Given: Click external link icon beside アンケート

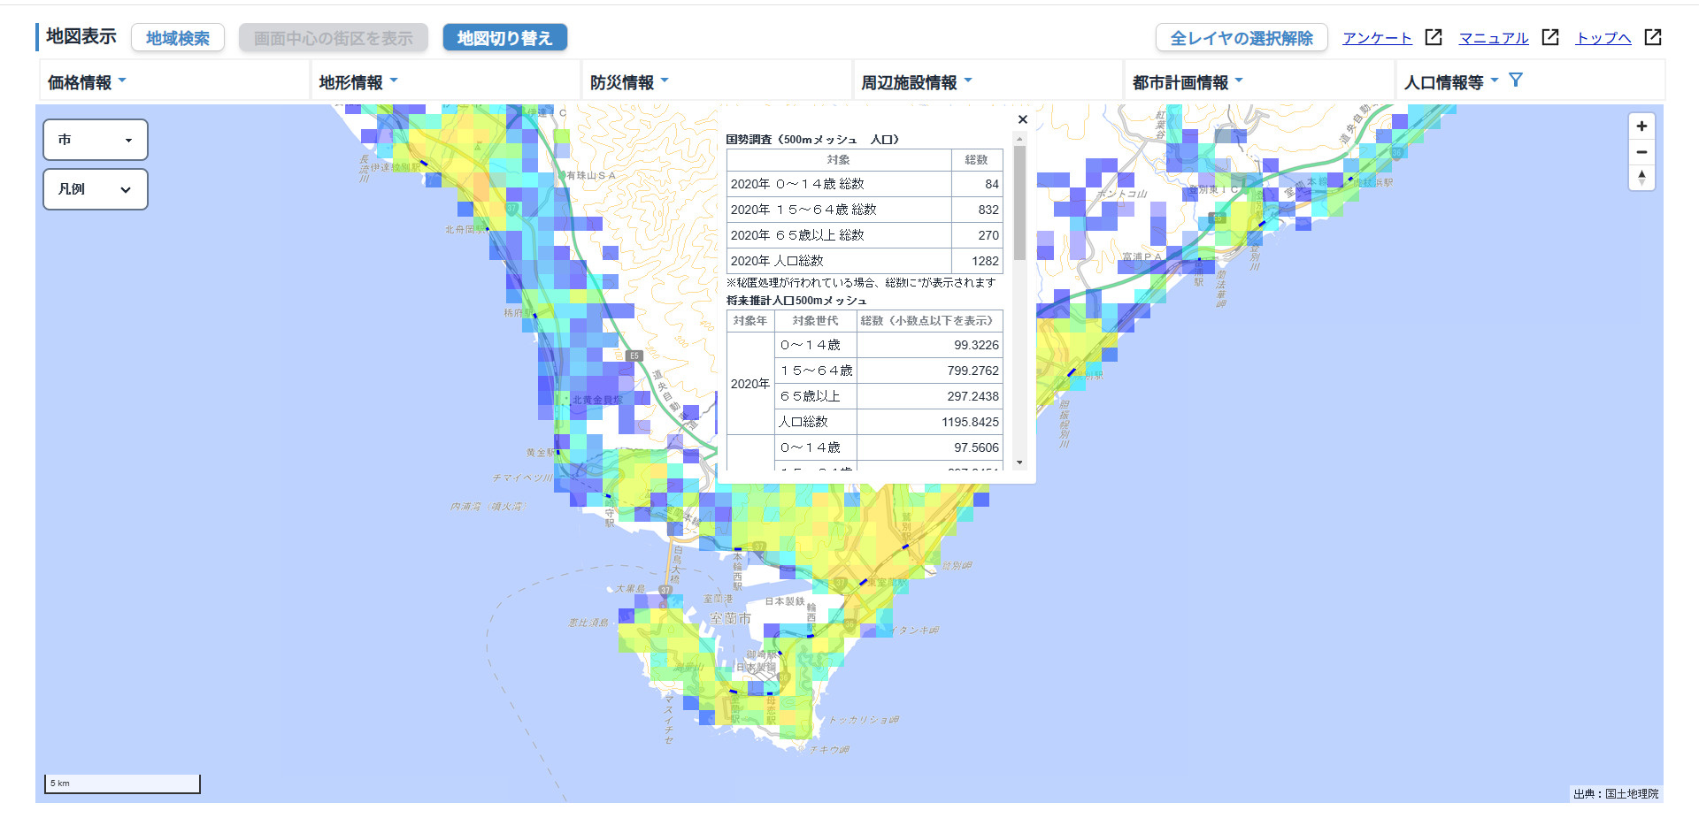Looking at the screenshot, I should click(x=1434, y=37).
